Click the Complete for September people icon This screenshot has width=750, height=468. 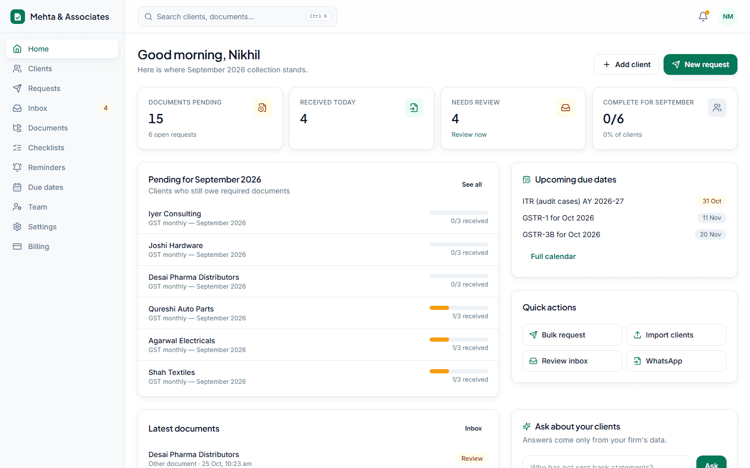click(x=717, y=108)
